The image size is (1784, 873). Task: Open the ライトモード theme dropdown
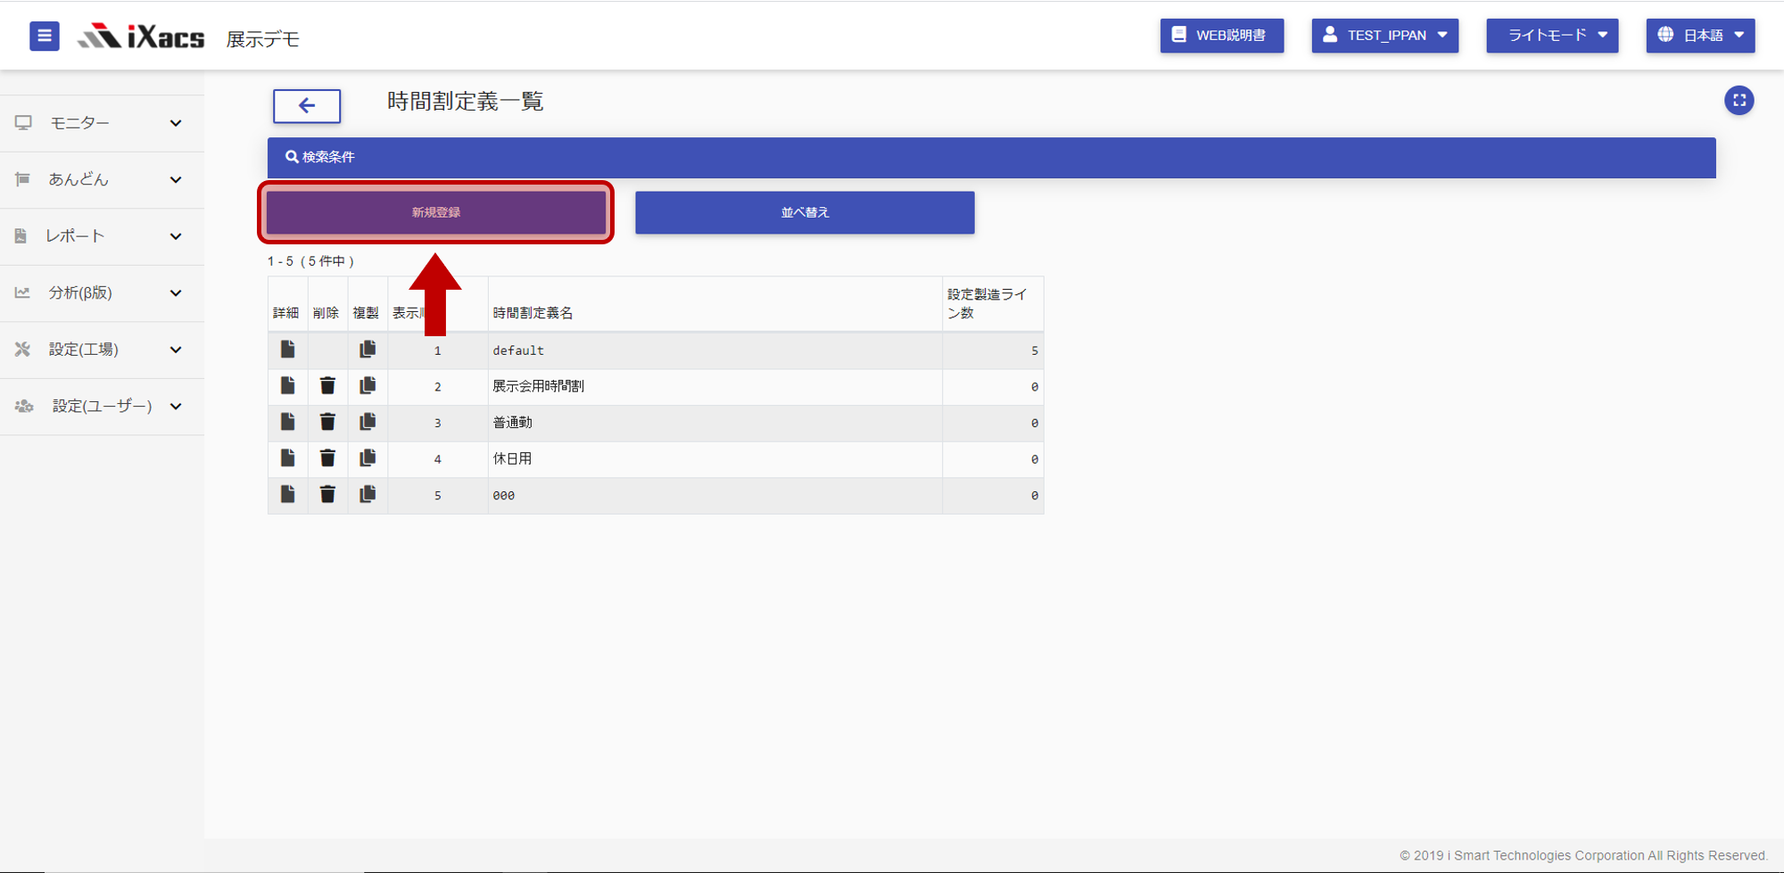click(1552, 36)
